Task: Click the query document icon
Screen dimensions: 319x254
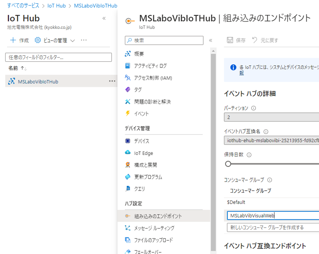Action: 127,189
